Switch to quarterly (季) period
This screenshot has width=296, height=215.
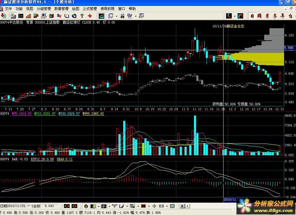click(275, 16)
